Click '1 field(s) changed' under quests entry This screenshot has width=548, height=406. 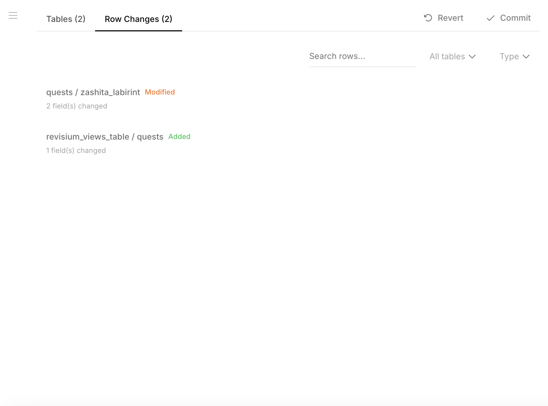[76, 150]
